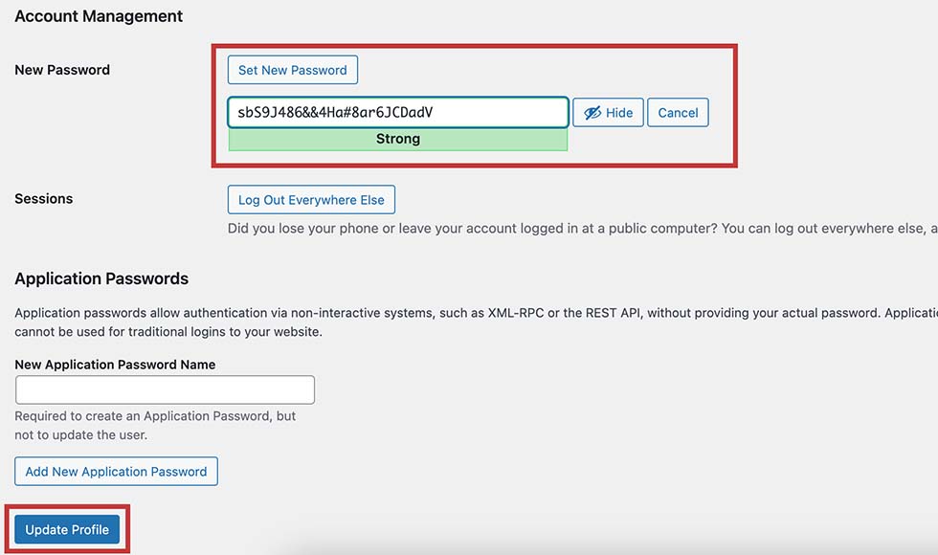
Task: Click the lost phone sessions description text
Action: click(582, 229)
